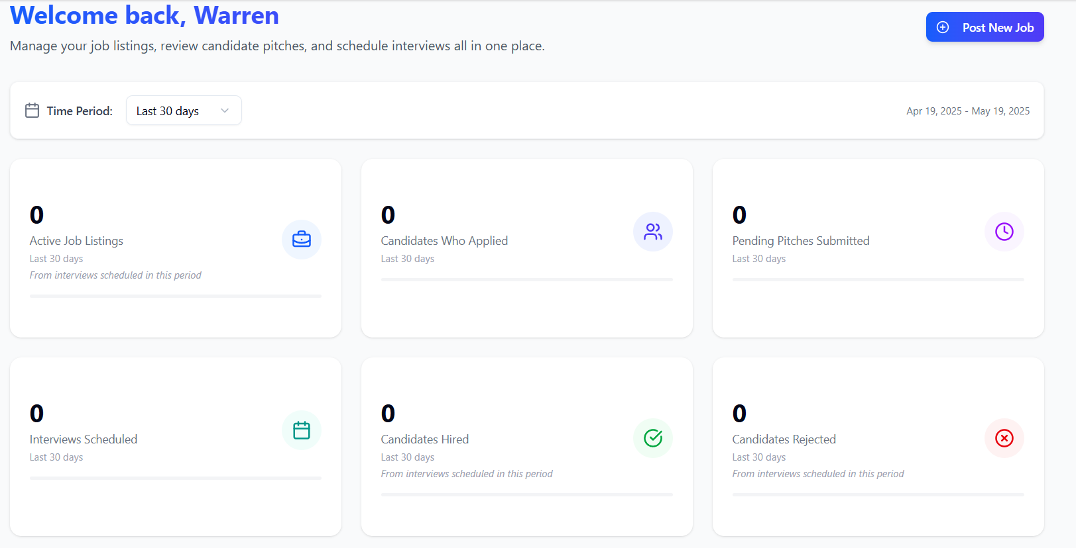Click the calendar icon on Interviews Scheduled card
The image size is (1076, 548).
click(x=302, y=430)
